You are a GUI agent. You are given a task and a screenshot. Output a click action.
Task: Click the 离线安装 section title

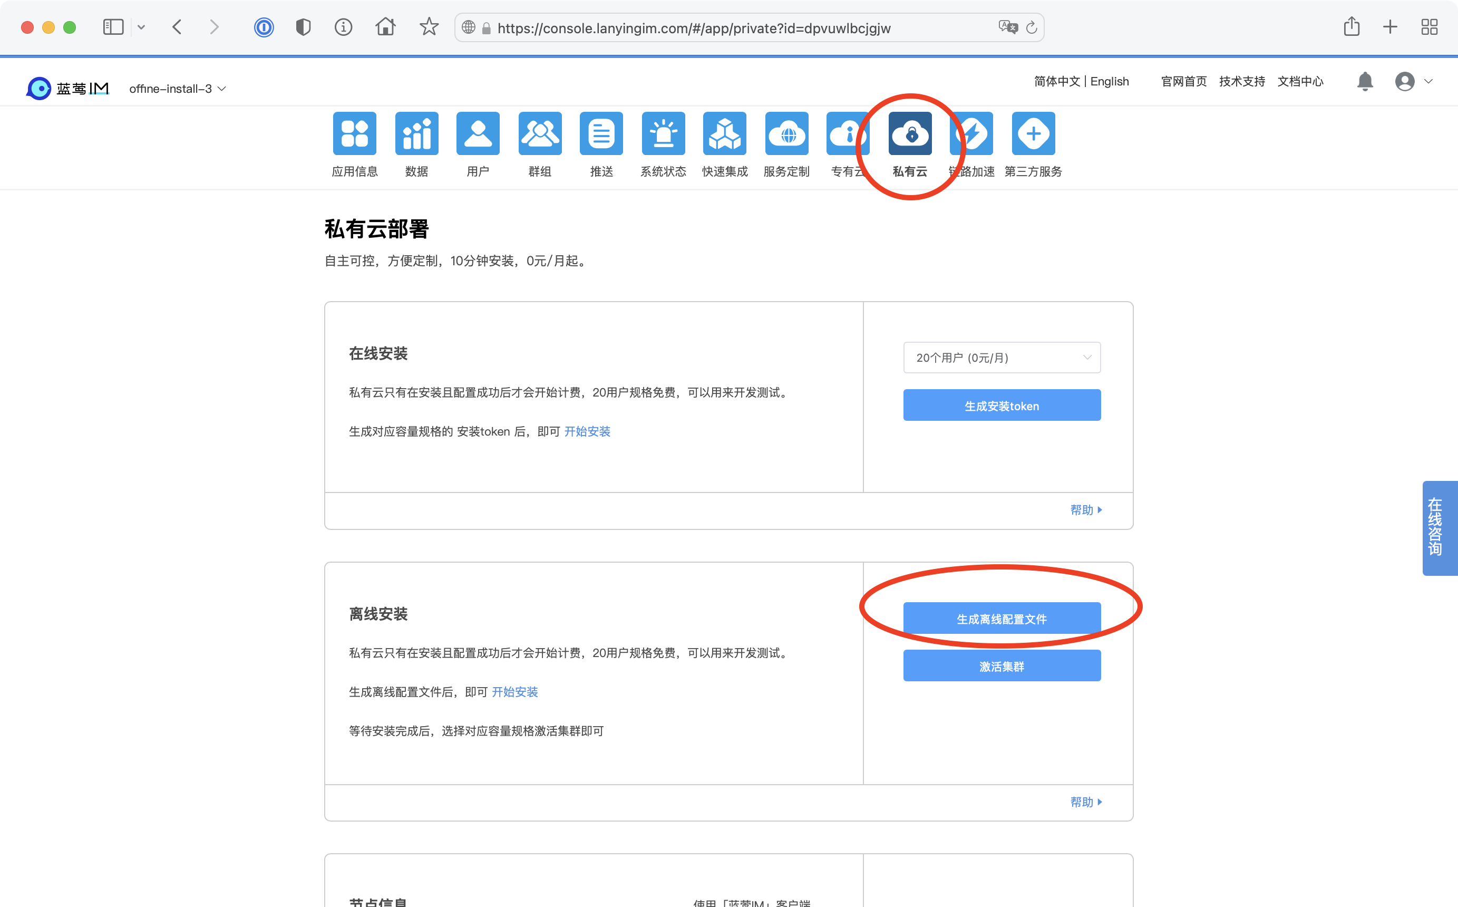[x=378, y=614]
